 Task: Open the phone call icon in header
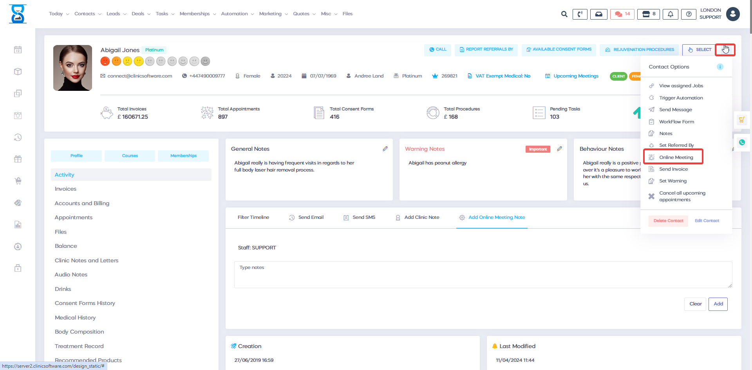coord(580,14)
